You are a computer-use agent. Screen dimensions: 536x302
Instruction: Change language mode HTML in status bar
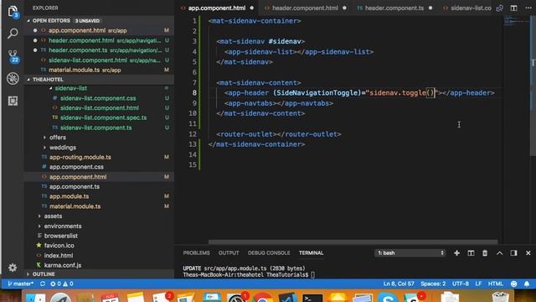click(495, 284)
